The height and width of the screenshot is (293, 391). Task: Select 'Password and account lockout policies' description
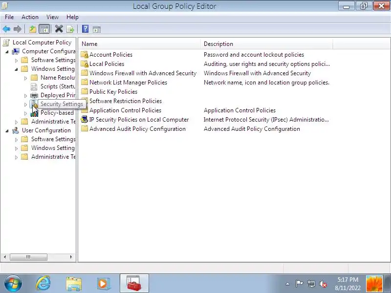point(254,55)
